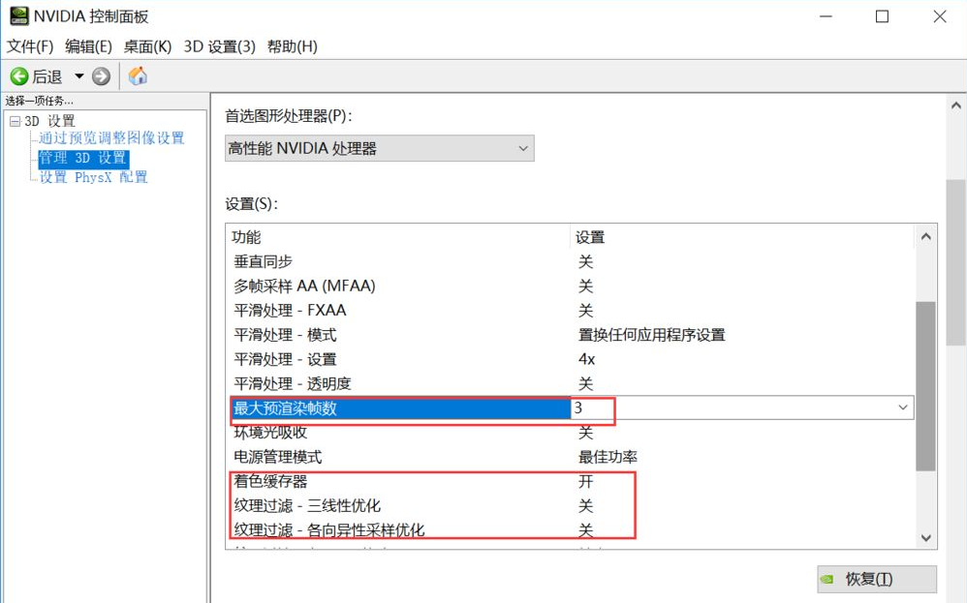Select the 平滑处理 - FXAA row

tap(569, 311)
